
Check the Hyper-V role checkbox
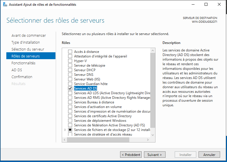pos(70,61)
